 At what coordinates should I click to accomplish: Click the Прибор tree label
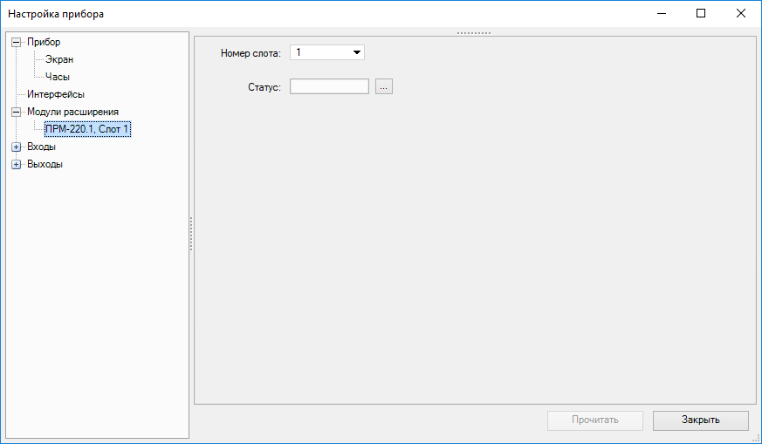tap(44, 42)
